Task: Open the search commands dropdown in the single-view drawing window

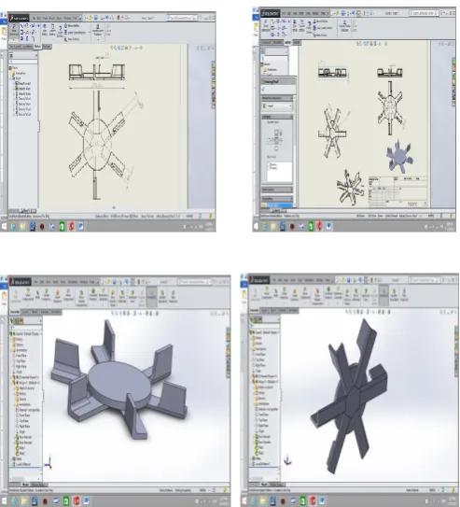Action: point(194,18)
